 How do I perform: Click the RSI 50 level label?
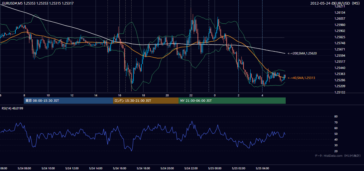(x=336, y=134)
